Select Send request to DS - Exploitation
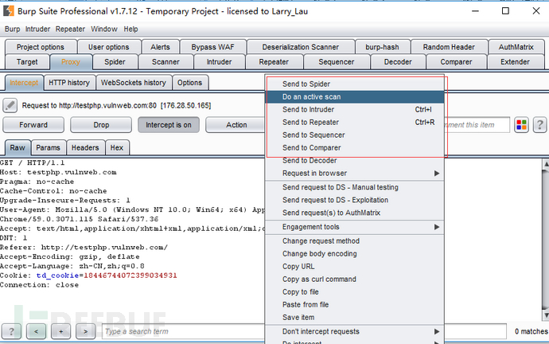 [354, 200]
